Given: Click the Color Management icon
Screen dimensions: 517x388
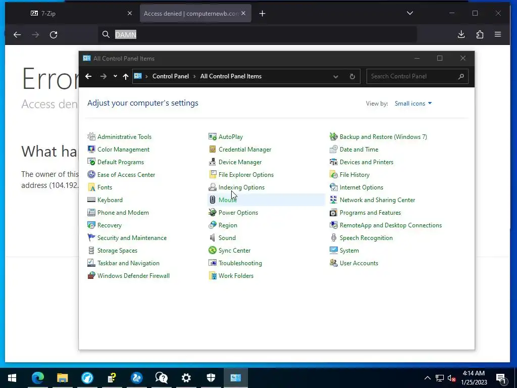Looking at the screenshot, I should (x=91, y=149).
